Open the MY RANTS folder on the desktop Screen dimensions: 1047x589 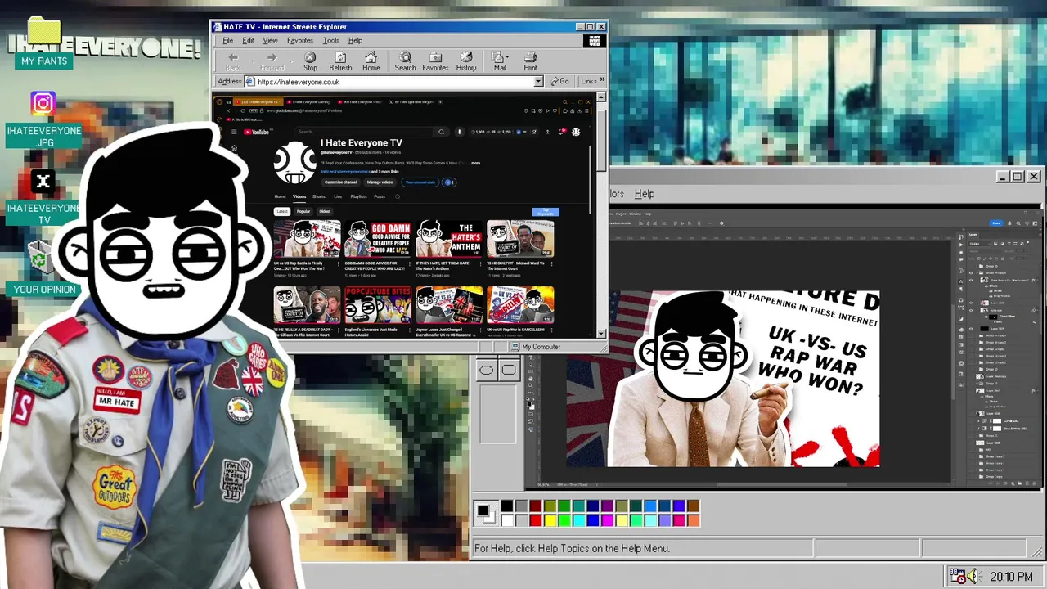coord(44,43)
